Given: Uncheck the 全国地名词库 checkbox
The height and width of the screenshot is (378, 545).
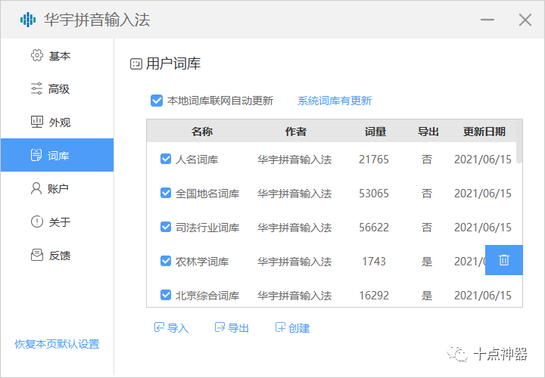Looking at the screenshot, I should (166, 193).
